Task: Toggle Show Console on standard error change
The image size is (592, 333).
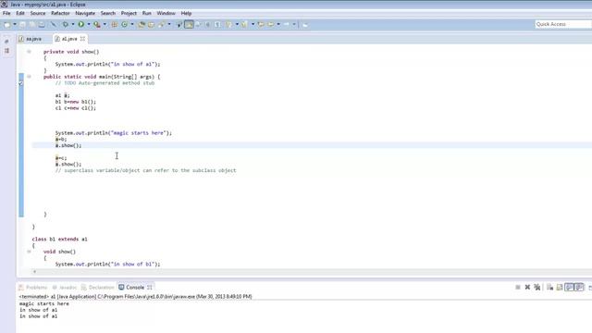Action: click(x=579, y=288)
